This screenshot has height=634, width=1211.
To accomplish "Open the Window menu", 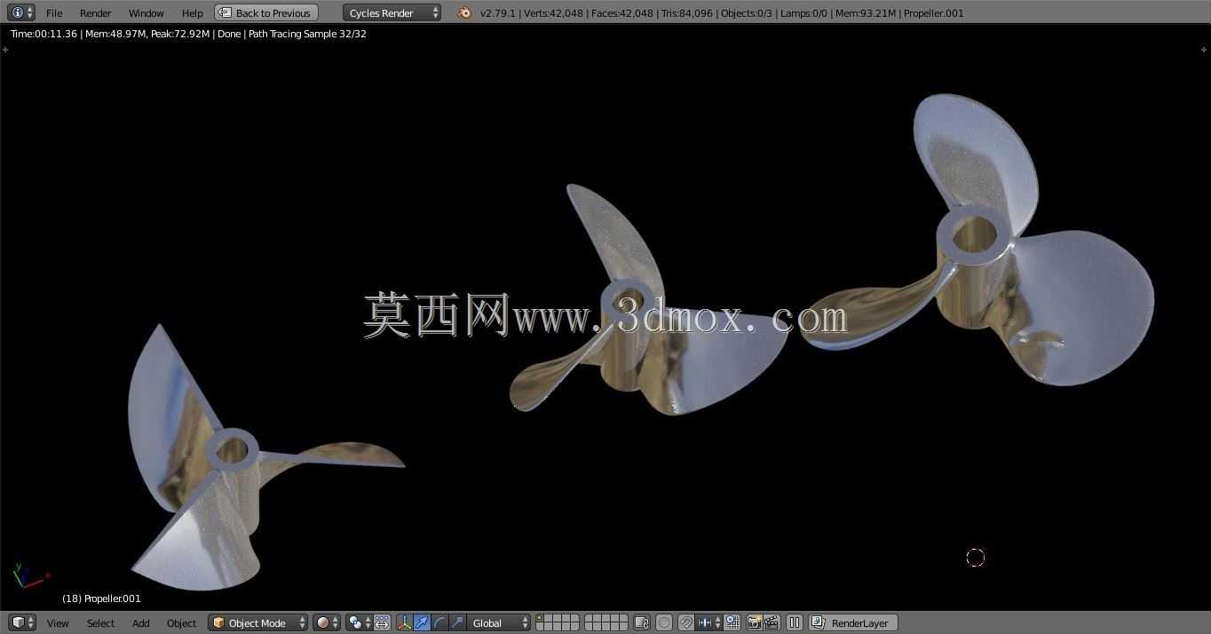I will [146, 13].
